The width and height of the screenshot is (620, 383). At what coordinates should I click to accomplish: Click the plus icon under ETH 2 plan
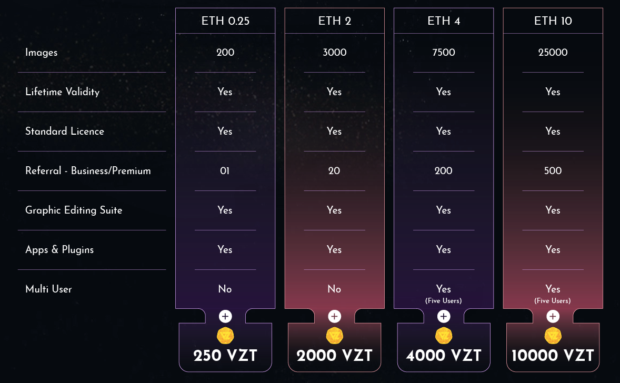point(334,316)
